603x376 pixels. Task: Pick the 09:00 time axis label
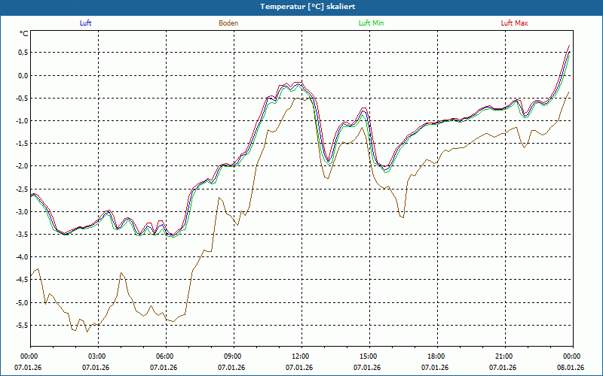pyautogui.click(x=233, y=356)
